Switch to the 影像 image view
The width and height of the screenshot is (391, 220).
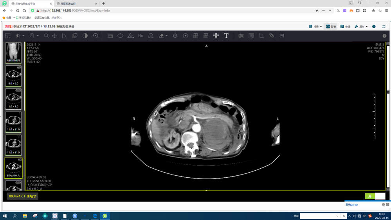tap(331, 27)
